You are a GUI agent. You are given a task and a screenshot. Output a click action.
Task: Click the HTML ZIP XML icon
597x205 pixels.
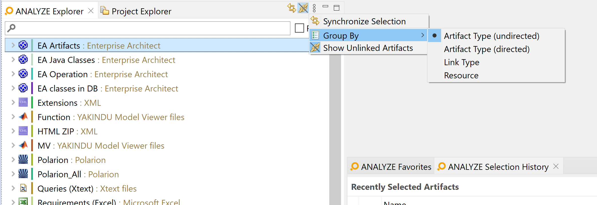pos(23,131)
